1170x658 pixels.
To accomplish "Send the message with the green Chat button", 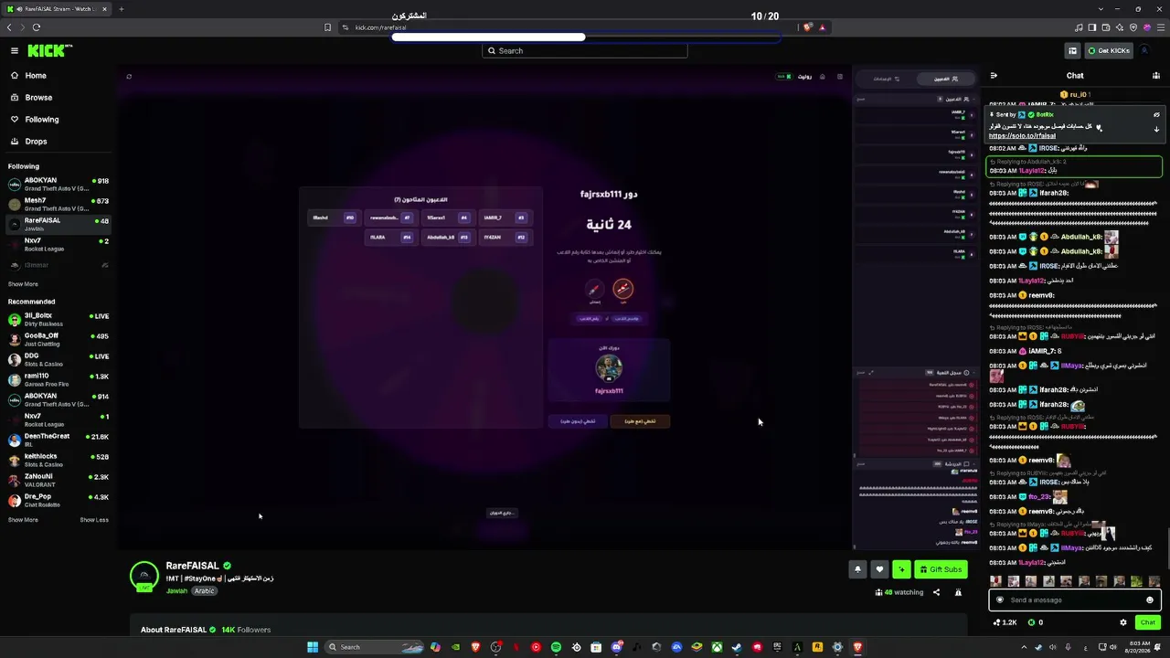I will pyautogui.click(x=1148, y=622).
